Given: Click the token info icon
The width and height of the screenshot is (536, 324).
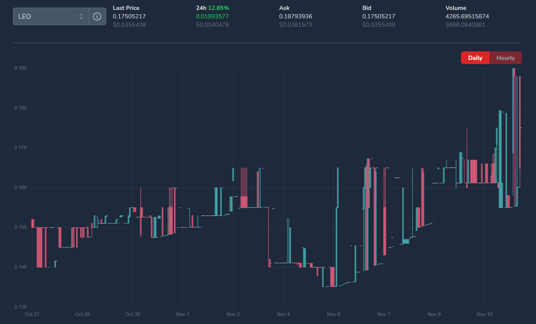Looking at the screenshot, I should [97, 16].
